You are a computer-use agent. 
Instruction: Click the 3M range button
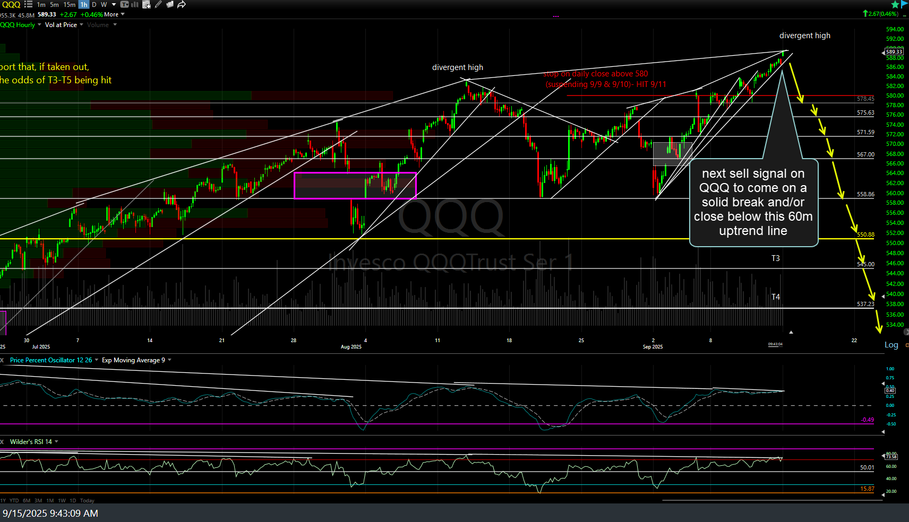point(38,500)
